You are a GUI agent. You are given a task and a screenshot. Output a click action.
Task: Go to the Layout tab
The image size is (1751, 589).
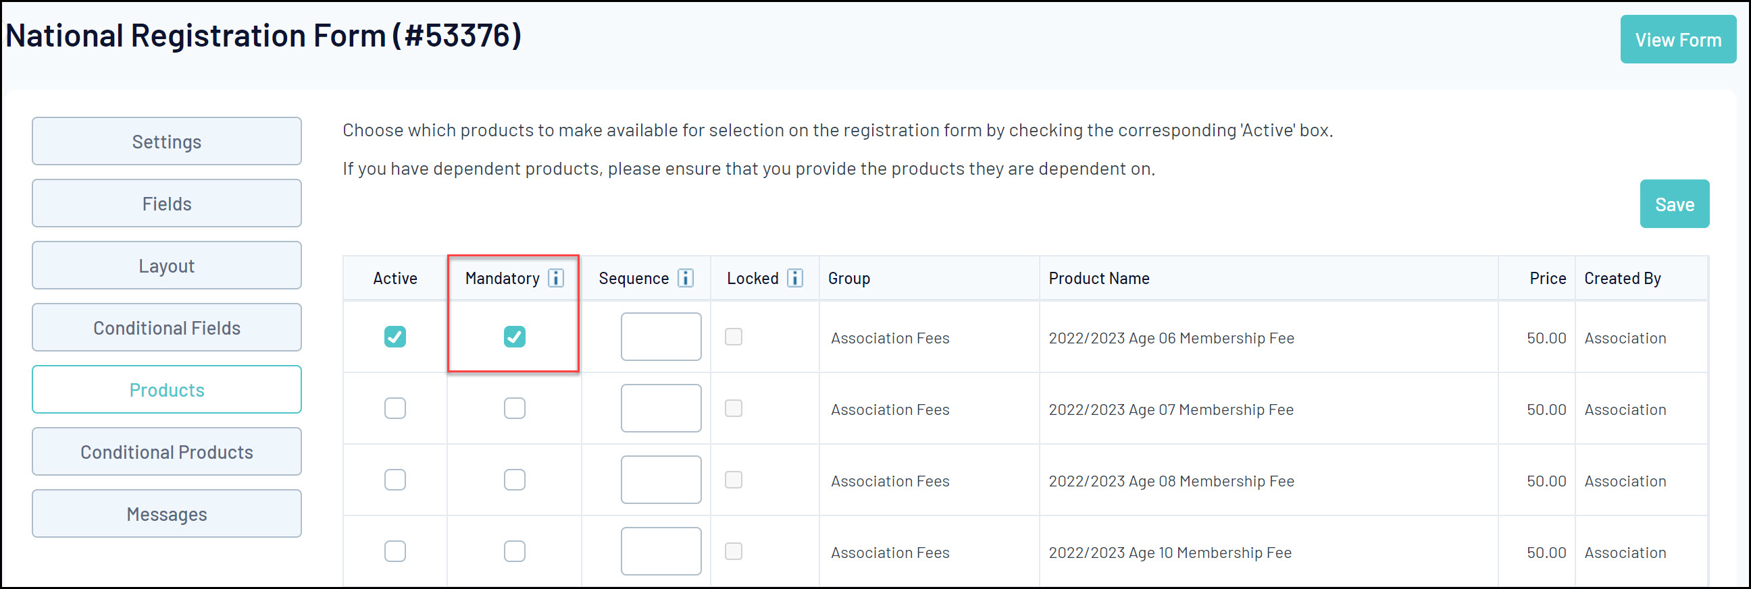coord(167,265)
